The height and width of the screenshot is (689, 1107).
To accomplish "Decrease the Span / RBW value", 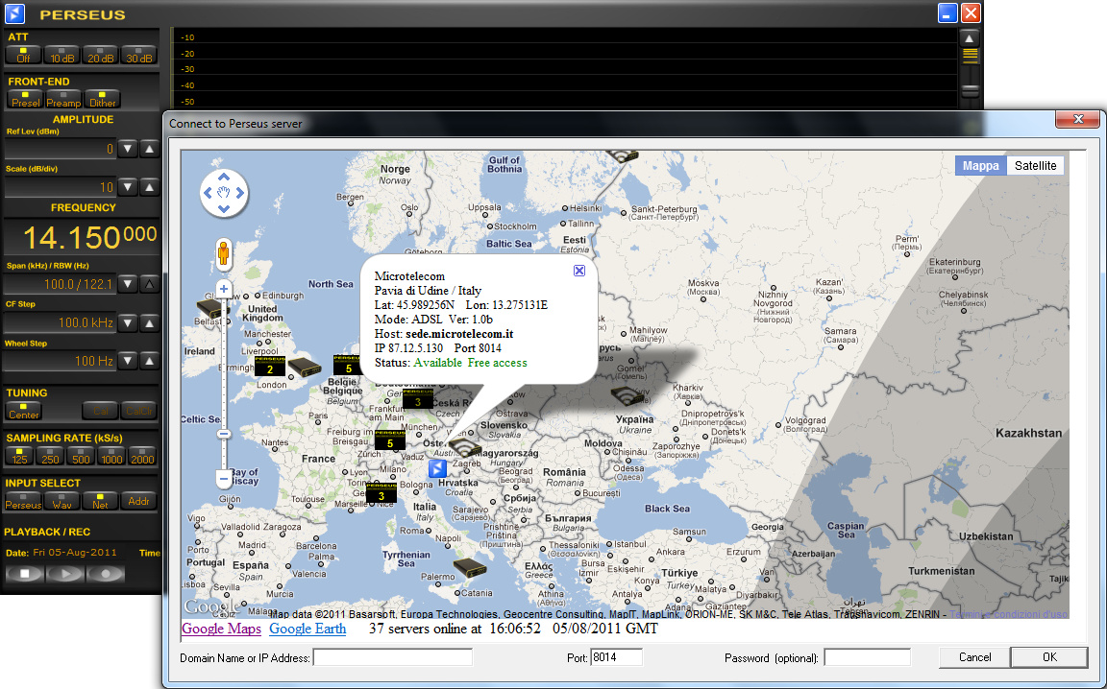I will [127, 284].
